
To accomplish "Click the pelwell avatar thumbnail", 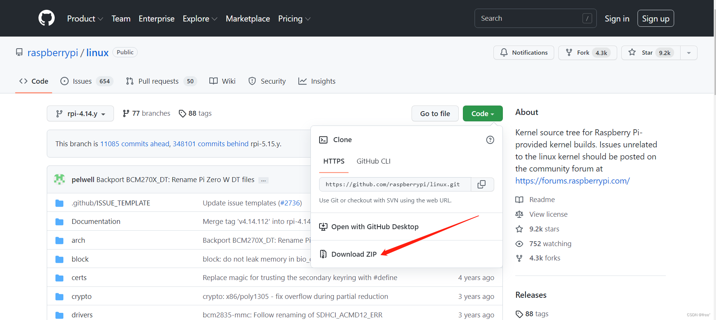I will pyautogui.click(x=60, y=179).
